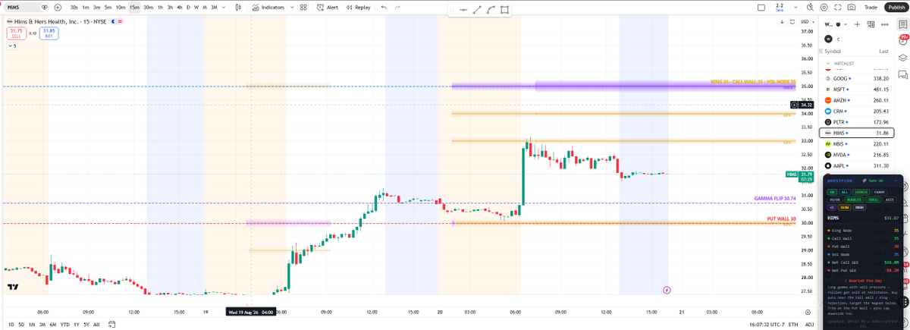Expand the time interval dropdown arrow

[224, 7]
